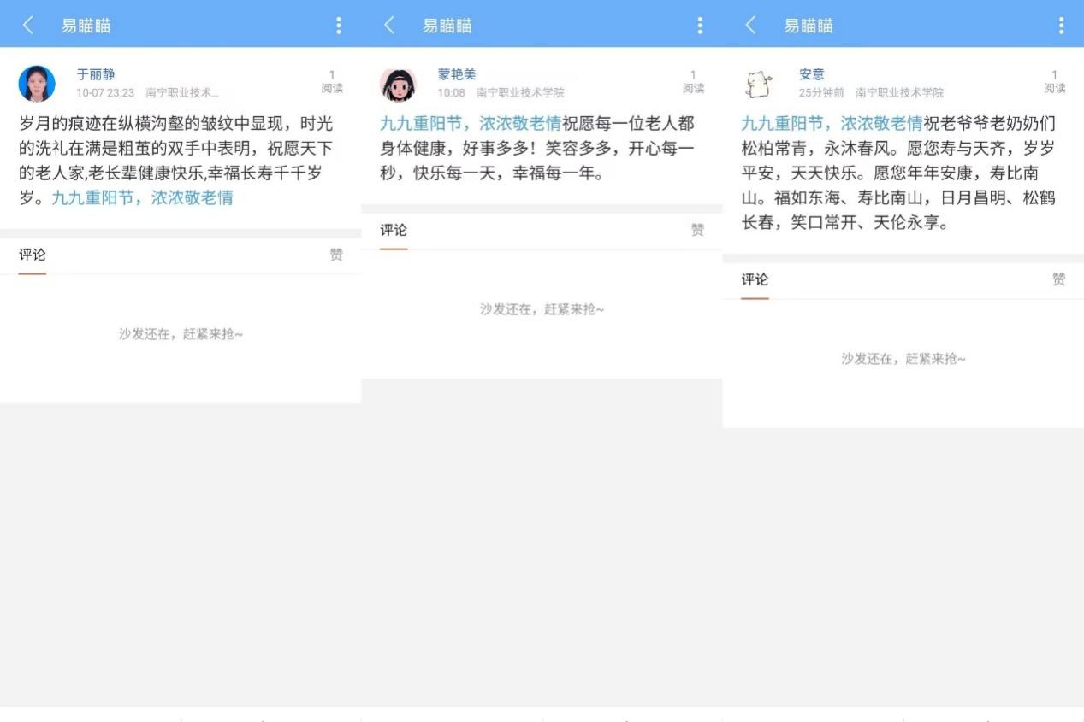The image size is (1084, 722).
Task: Open three-dot menu on 蒙艳美's post screen
Action: [700, 26]
